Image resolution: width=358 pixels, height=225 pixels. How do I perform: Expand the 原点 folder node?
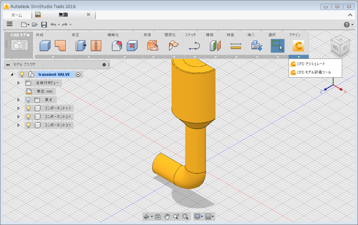18,100
